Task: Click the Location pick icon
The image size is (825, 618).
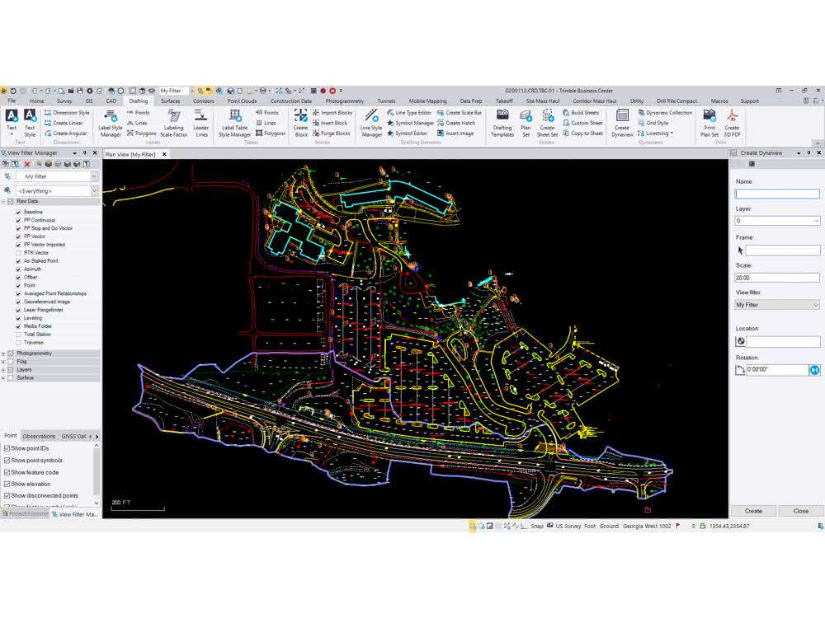Action: pos(740,341)
